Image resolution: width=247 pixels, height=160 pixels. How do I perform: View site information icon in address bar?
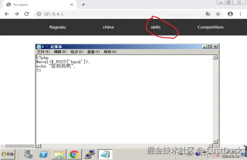39,14
